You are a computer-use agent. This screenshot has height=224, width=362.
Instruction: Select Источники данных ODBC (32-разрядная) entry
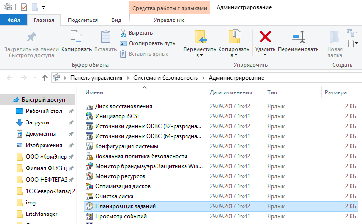[x=148, y=126]
